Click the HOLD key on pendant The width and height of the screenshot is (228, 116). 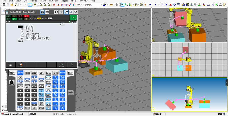[48, 82]
